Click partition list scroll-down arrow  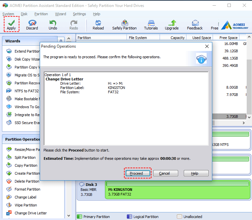(x=249, y=117)
